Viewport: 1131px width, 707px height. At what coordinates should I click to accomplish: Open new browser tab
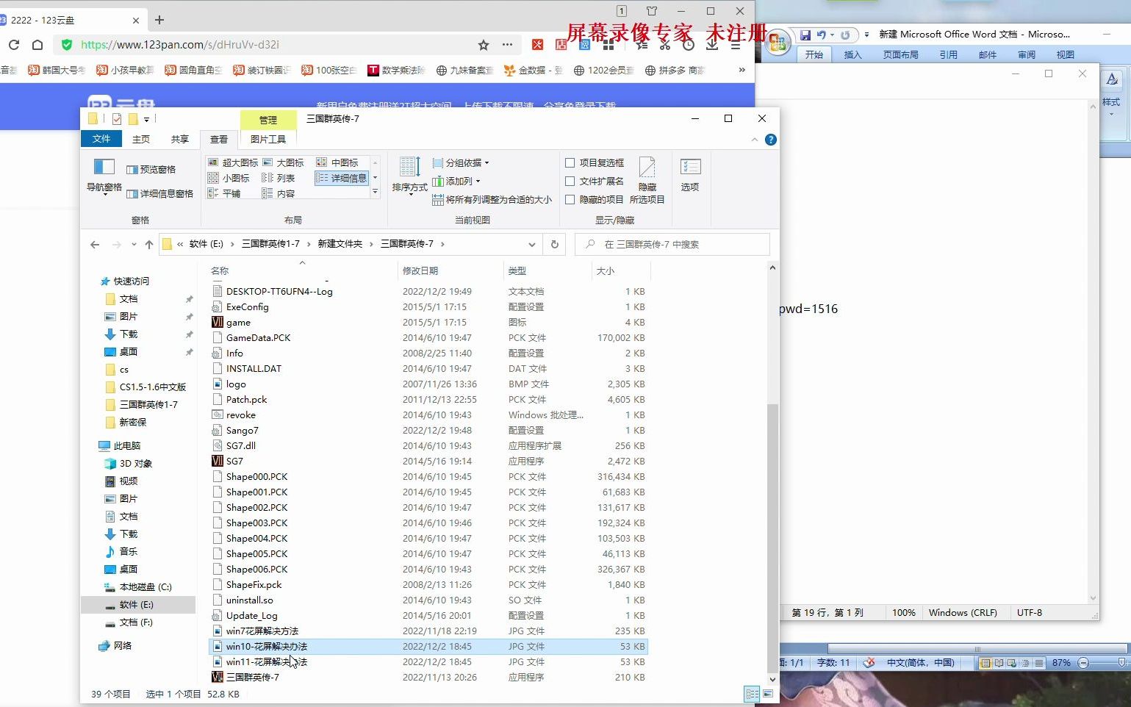[159, 20]
